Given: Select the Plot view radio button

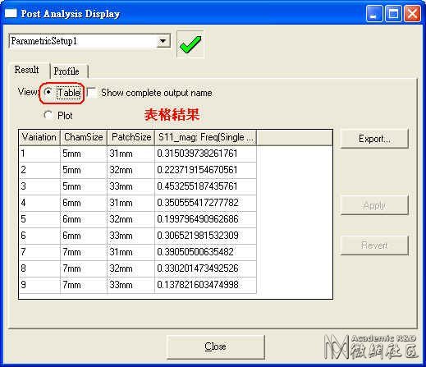Looking at the screenshot, I should point(48,115).
